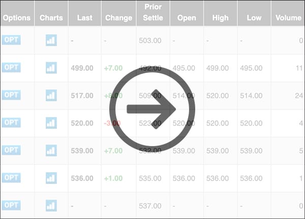Click OPT button in 499.00 last row
This screenshot has height=219, width=305.
11,67
